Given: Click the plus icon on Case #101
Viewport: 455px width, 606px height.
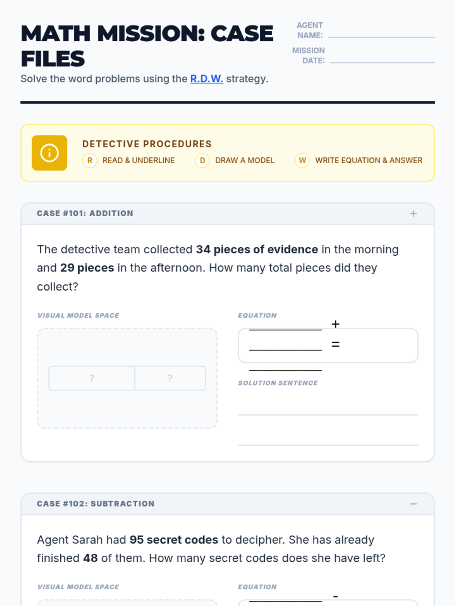Looking at the screenshot, I should click(x=413, y=214).
